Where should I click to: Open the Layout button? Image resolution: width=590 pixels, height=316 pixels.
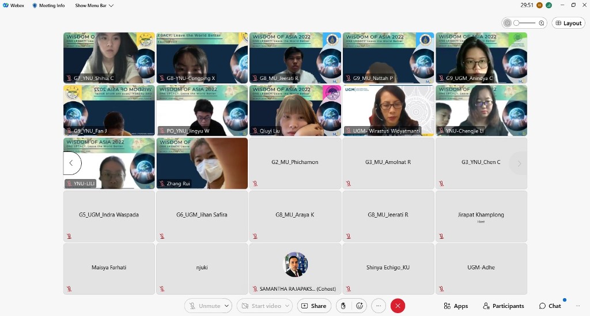click(568, 23)
